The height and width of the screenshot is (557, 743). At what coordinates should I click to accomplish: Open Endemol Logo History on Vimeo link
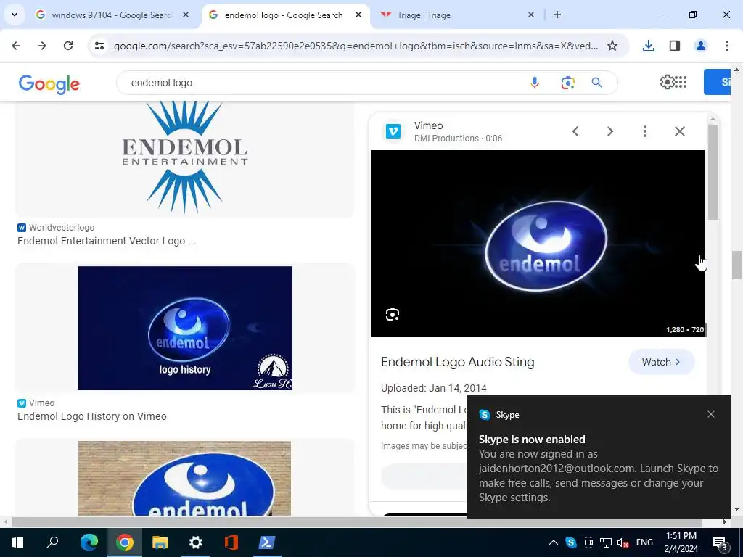point(92,416)
